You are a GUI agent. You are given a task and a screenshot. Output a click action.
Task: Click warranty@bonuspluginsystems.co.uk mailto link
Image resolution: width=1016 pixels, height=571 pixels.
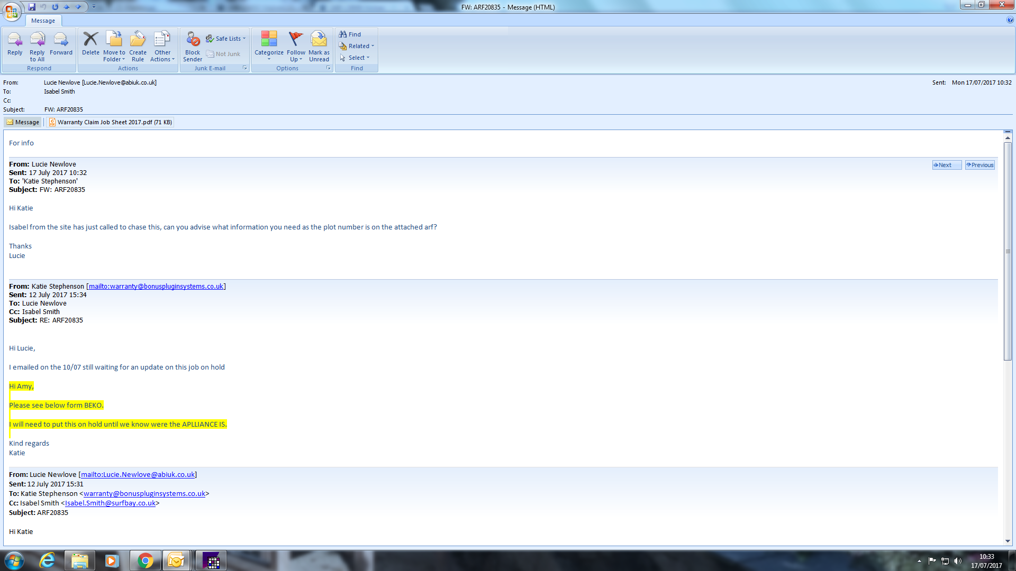click(156, 286)
